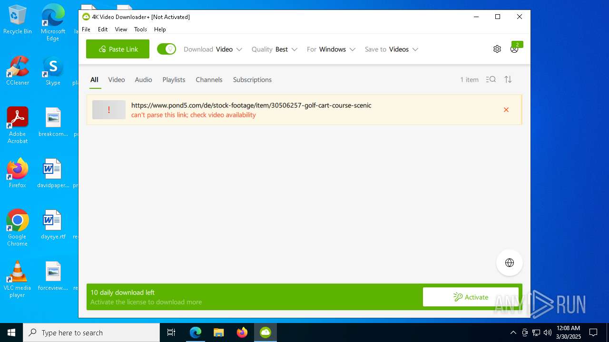Select the Adobe Acrobat desktop icon

(18, 125)
